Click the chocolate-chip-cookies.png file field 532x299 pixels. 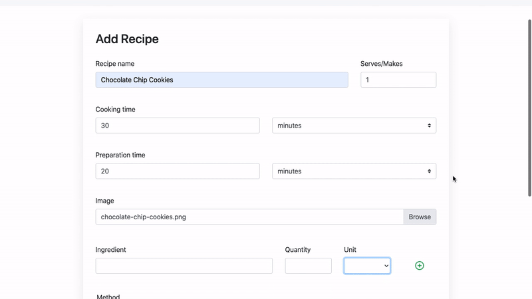coord(249,217)
